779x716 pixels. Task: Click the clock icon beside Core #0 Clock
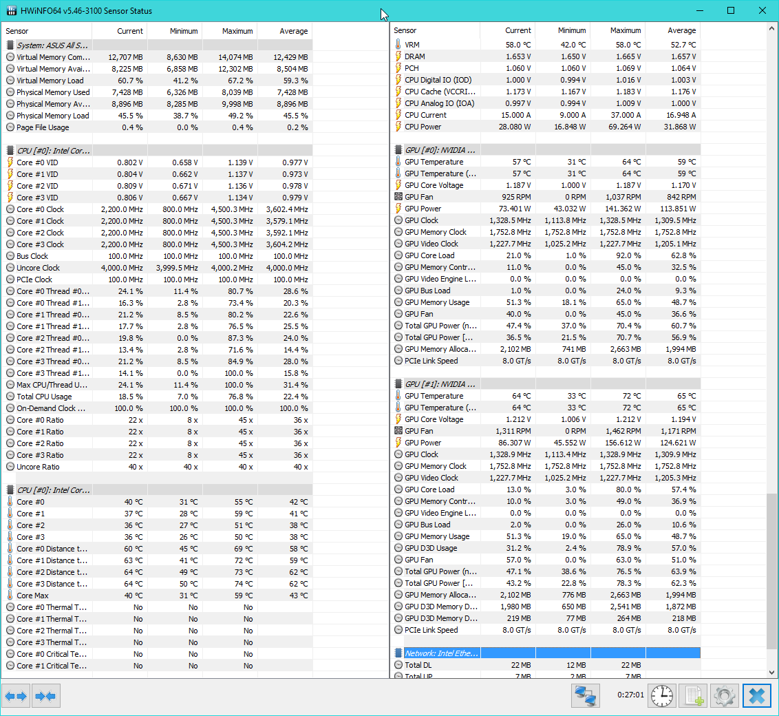[x=10, y=209]
